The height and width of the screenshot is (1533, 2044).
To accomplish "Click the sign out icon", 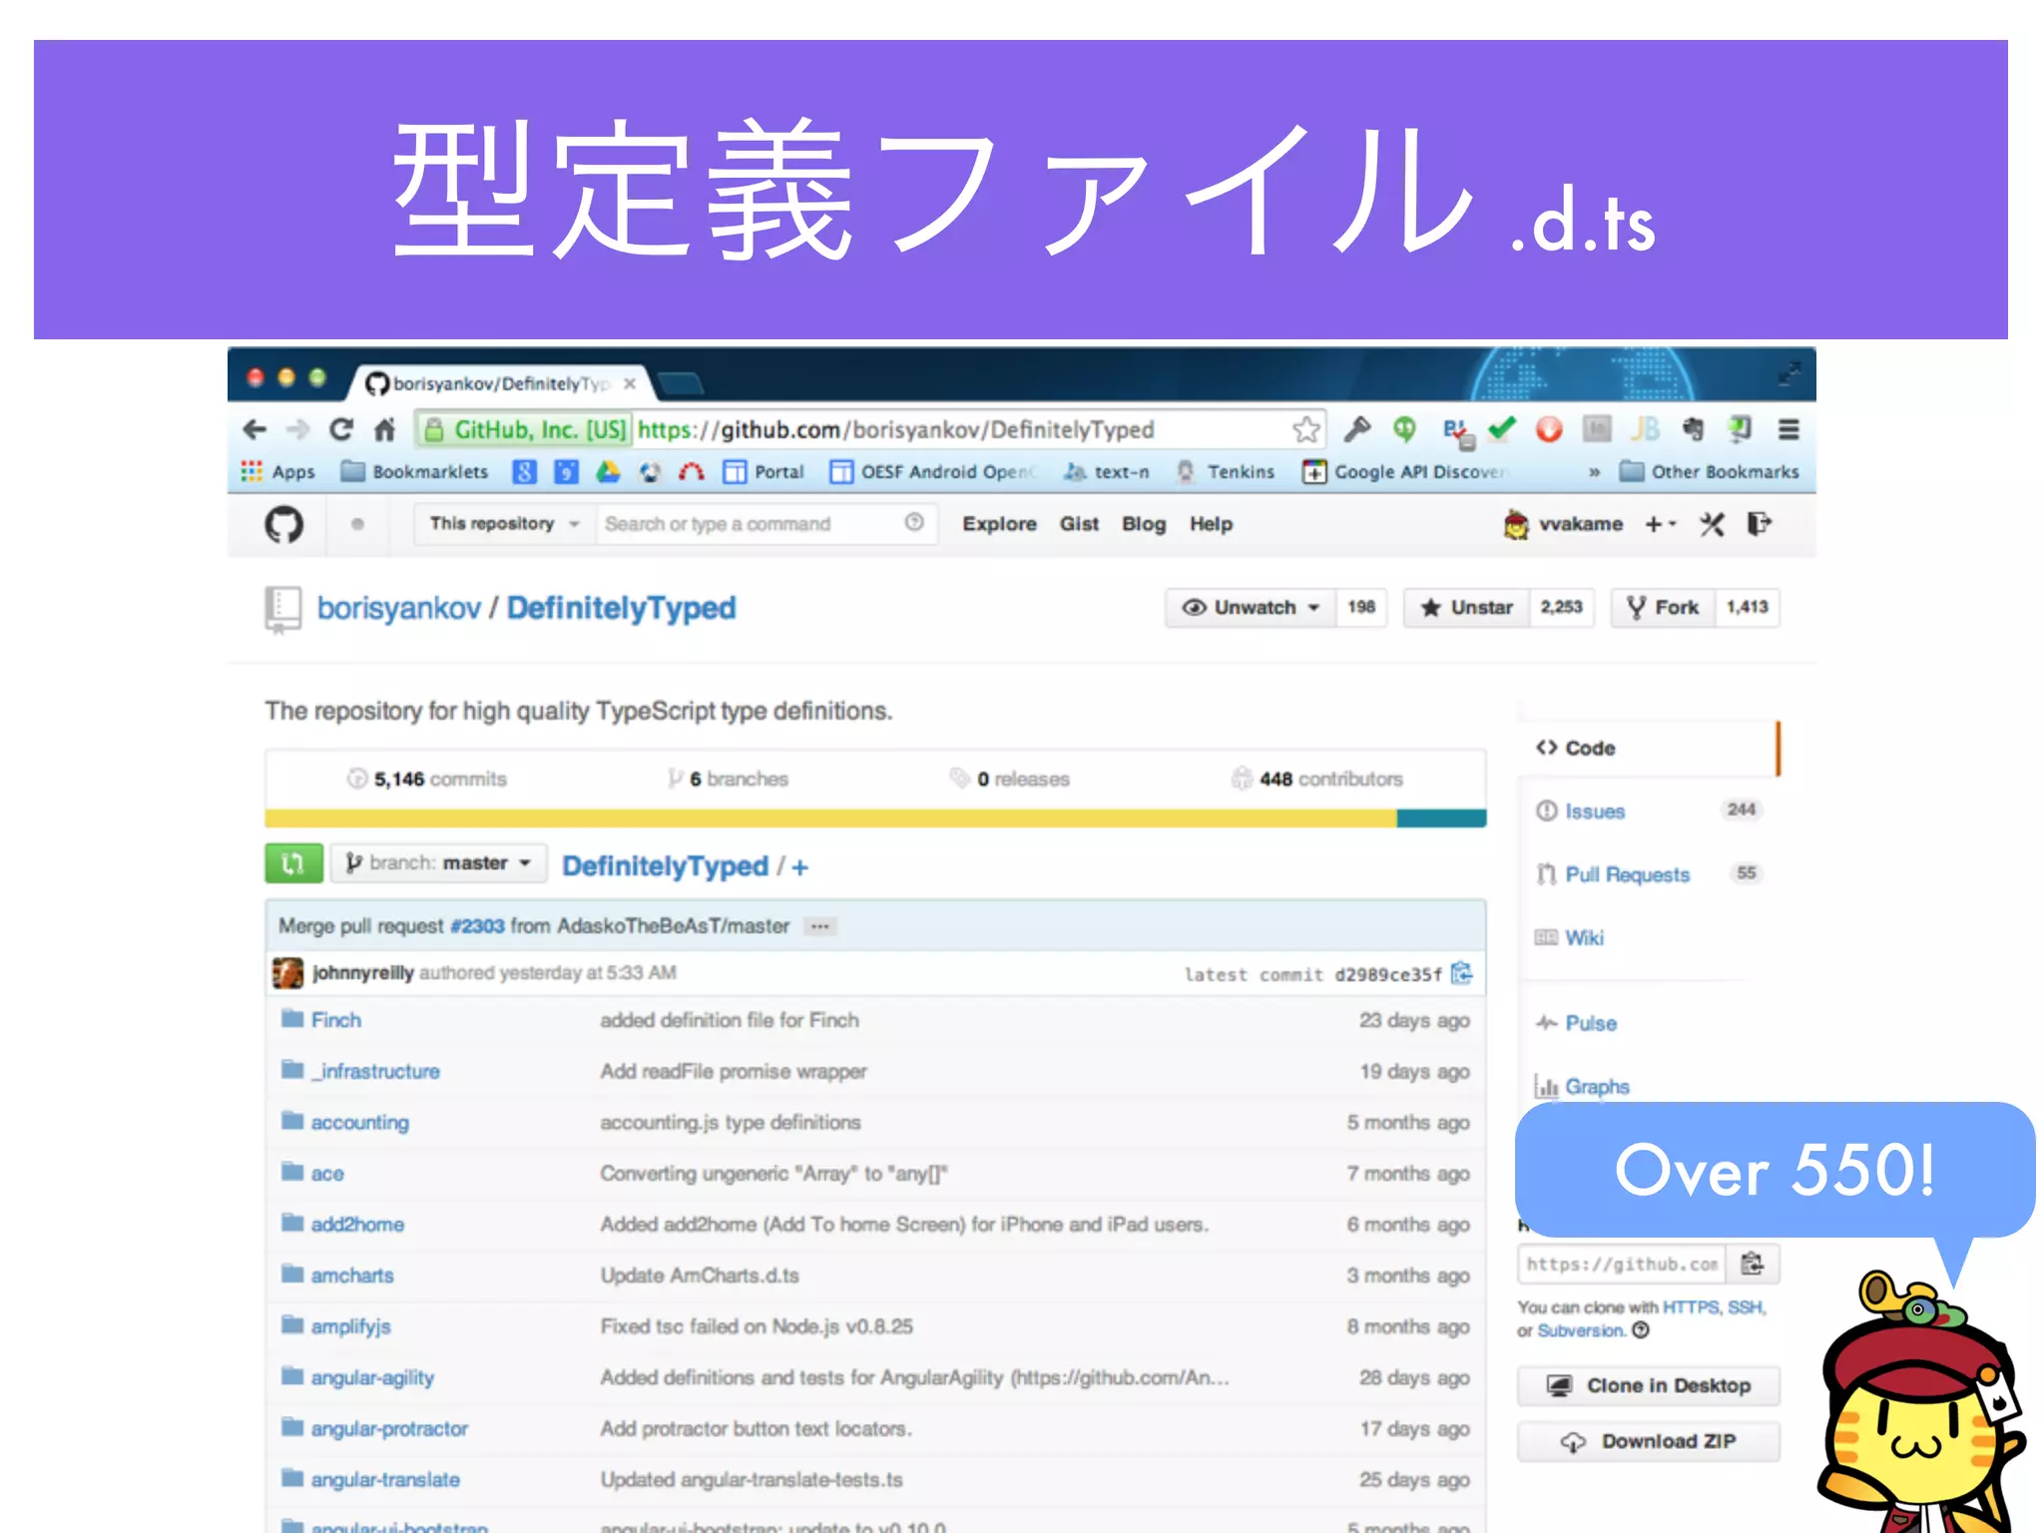I will coord(1759,524).
